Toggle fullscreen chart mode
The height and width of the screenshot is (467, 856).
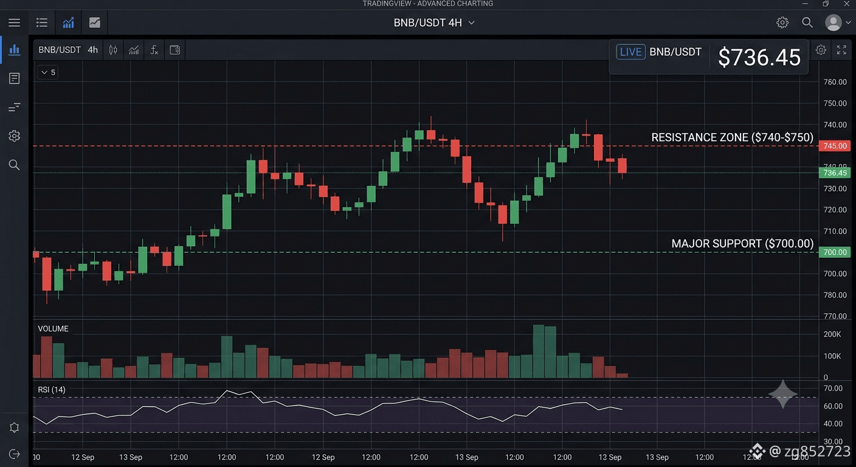[841, 50]
